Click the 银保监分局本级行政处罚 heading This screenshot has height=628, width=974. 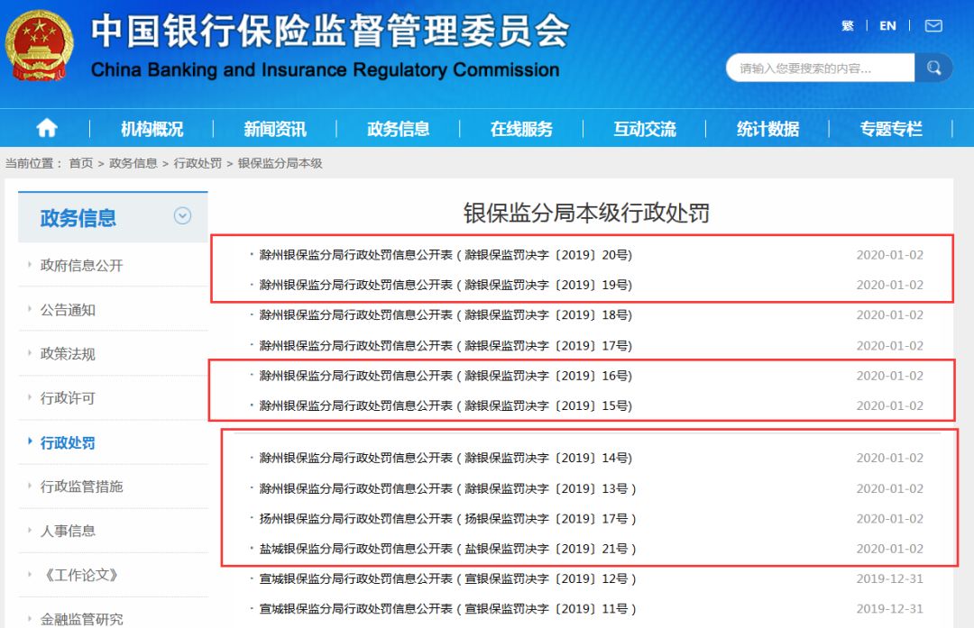point(586,213)
